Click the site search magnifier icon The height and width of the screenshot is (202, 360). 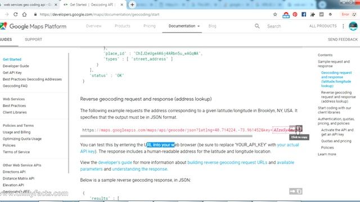tap(257, 26)
